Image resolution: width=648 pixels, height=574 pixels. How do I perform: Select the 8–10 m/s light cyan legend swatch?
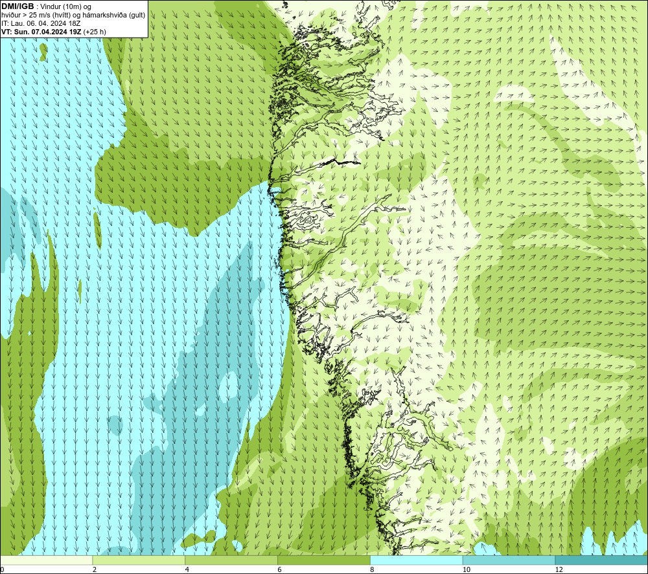tap(417, 560)
